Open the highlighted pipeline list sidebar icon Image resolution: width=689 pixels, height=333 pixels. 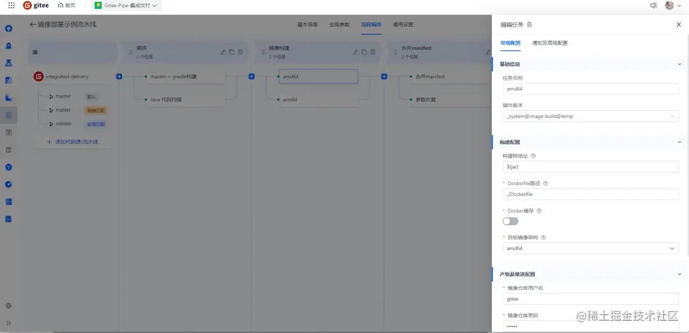click(8, 115)
